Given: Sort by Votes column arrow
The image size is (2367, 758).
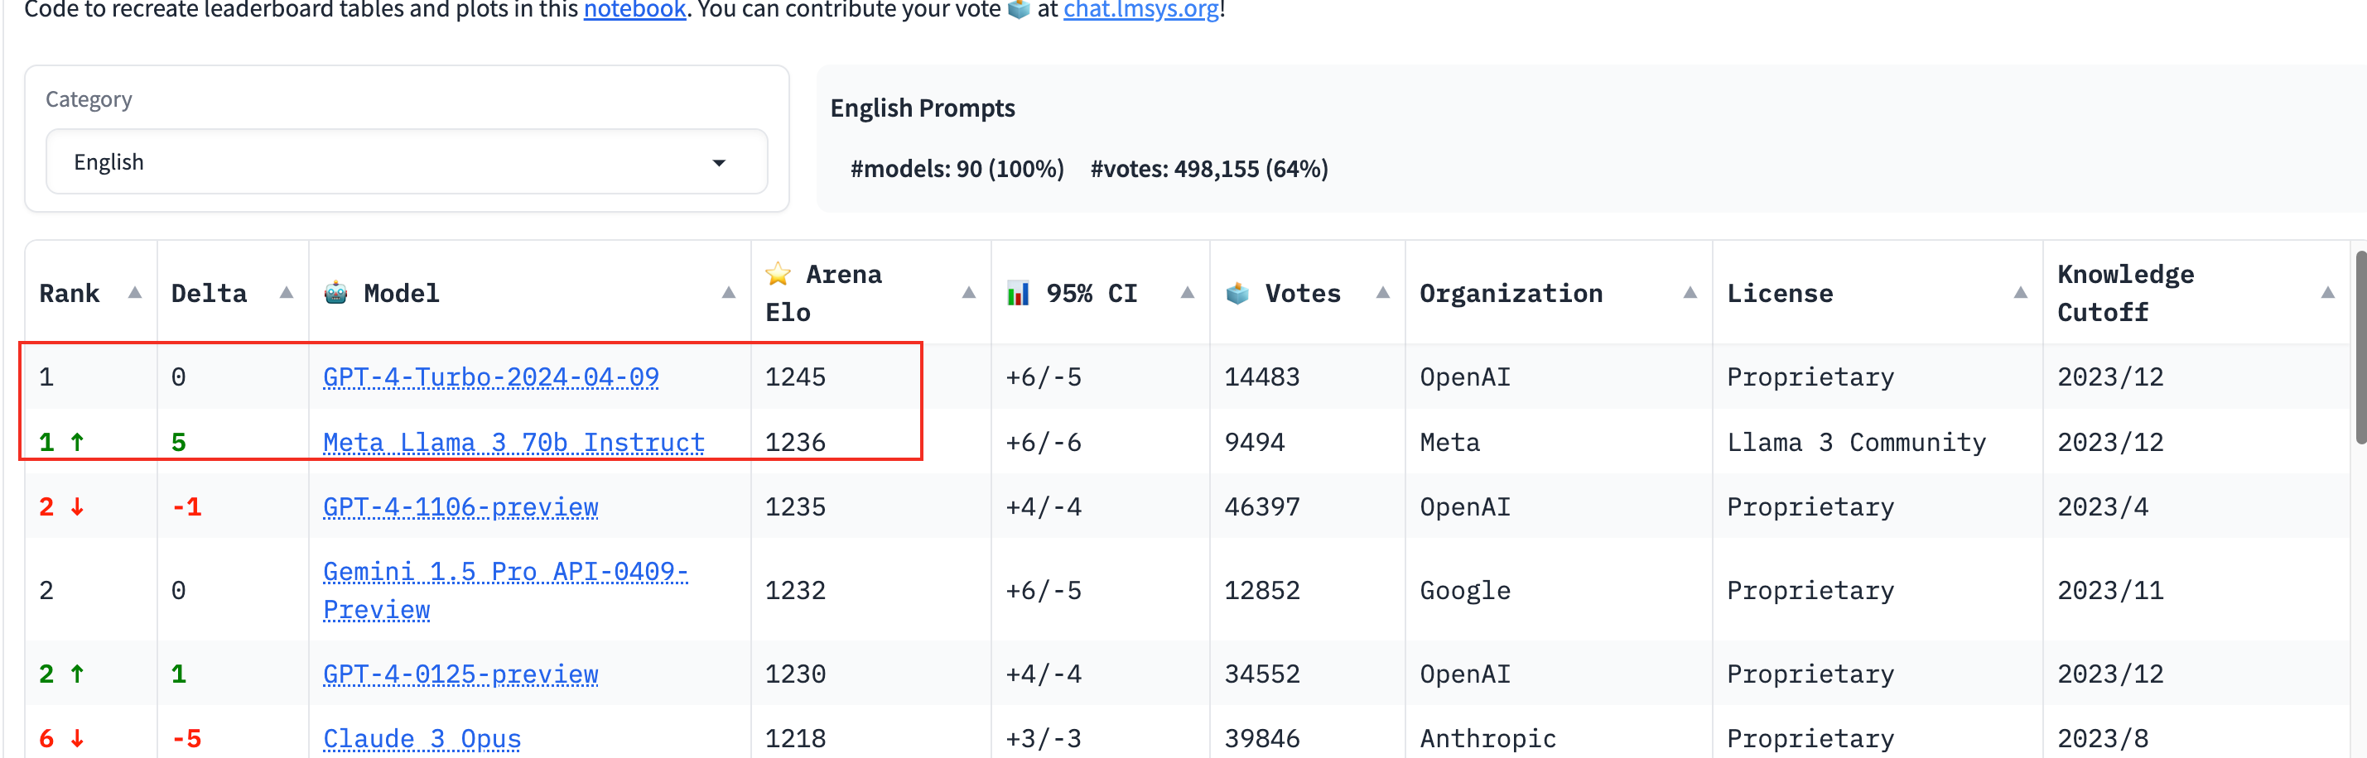Looking at the screenshot, I should pos(1383,293).
